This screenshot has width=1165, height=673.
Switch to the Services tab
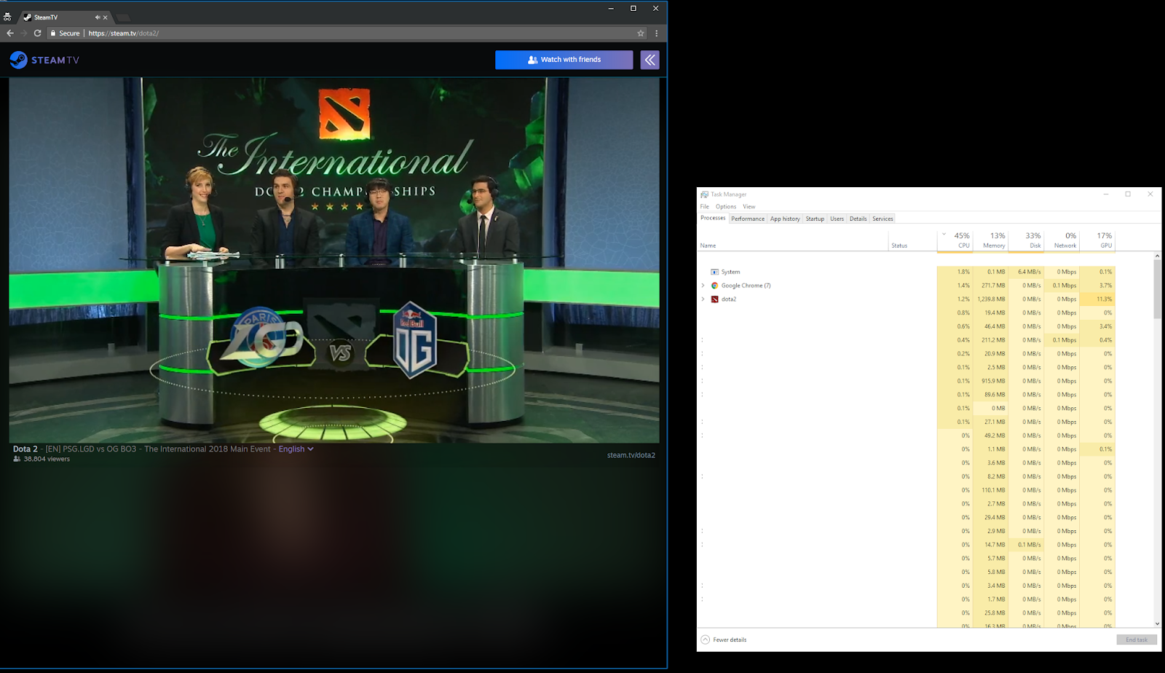882,219
